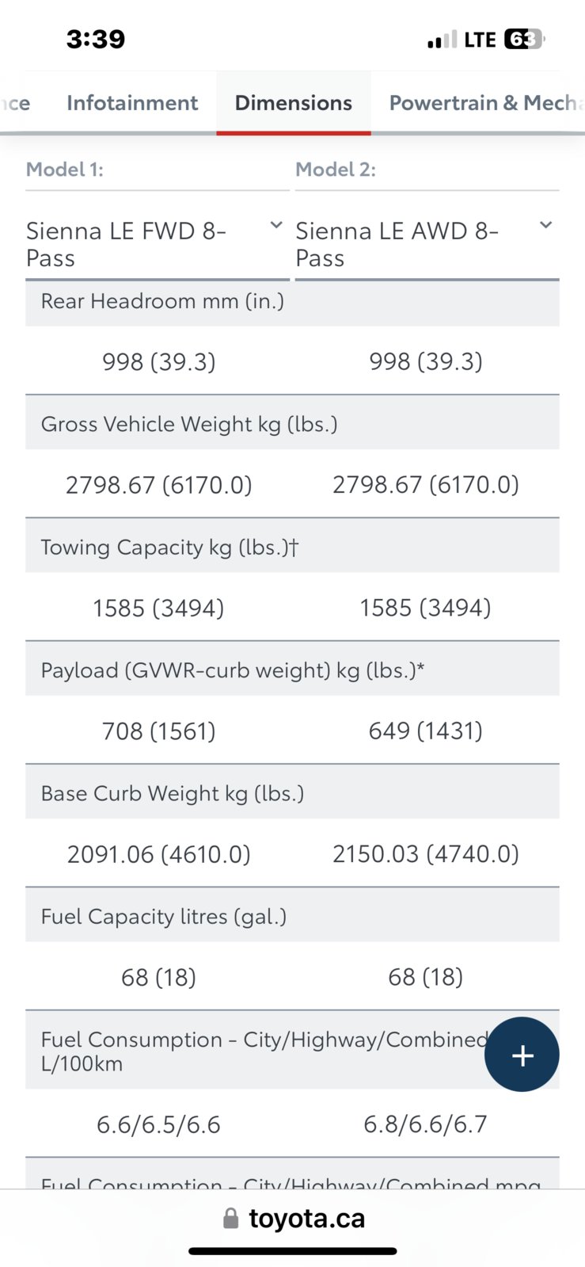
Task: Tap the Towing Capacity dagger footnote marker
Action: [x=294, y=548]
